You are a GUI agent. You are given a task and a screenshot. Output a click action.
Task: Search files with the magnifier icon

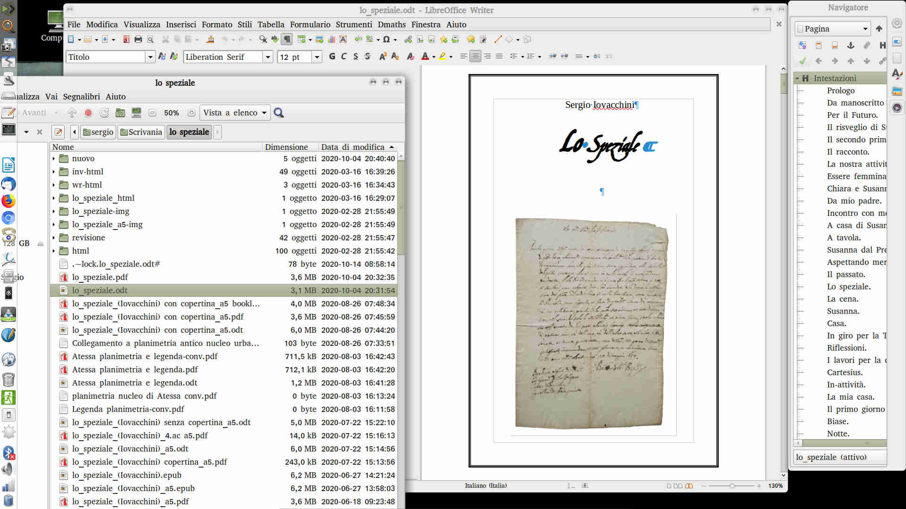279,113
